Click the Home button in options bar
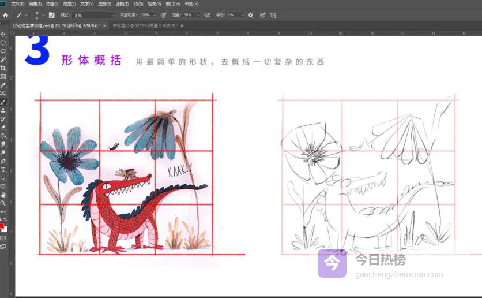Viewport: 482px width, 298px height. click(6, 15)
